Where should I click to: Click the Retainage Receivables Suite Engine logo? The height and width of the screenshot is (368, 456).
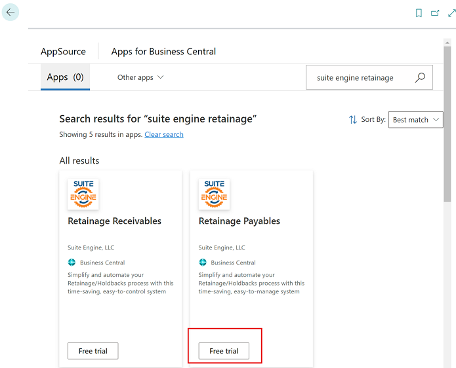click(83, 194)
